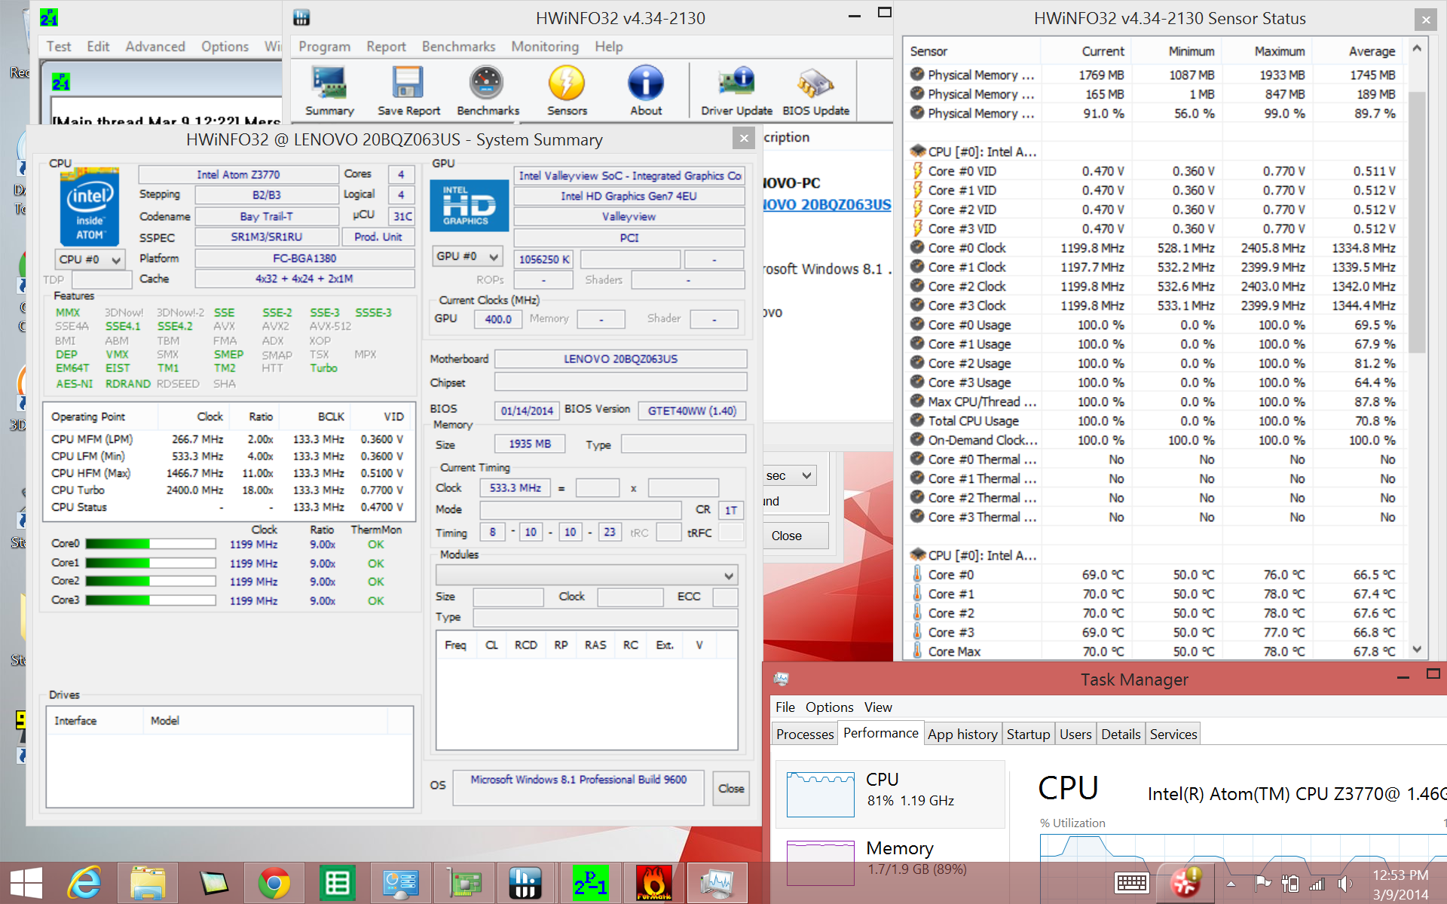The height and width of the screenshot is (904, 1447).
Task: Click the volume speaker tray icon
Action: [1345, 884]
